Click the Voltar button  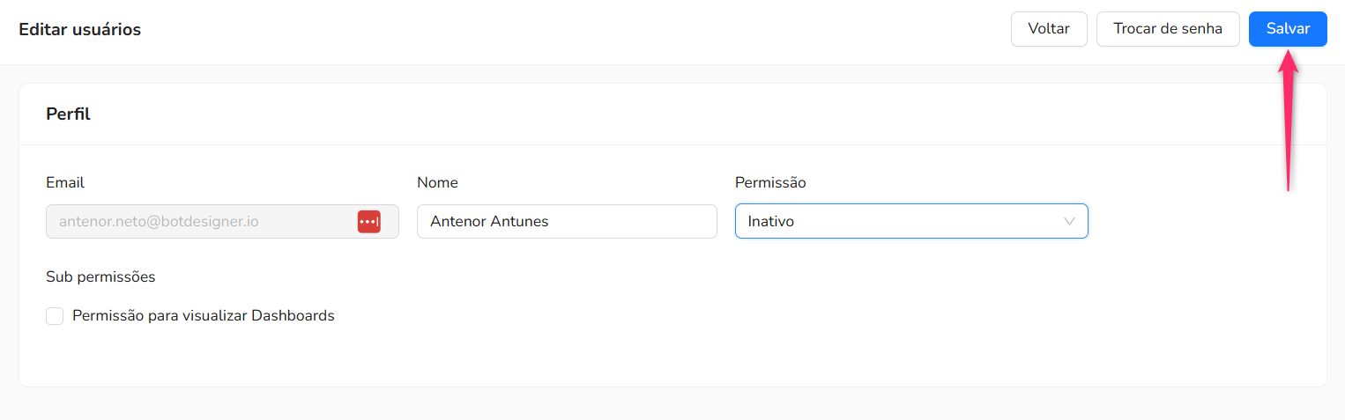pyautogui.click(x=1049, y=29)
